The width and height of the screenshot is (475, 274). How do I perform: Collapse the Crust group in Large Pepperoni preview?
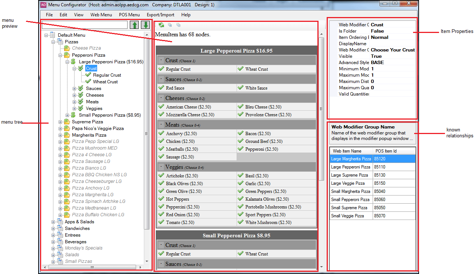[161, 60]
